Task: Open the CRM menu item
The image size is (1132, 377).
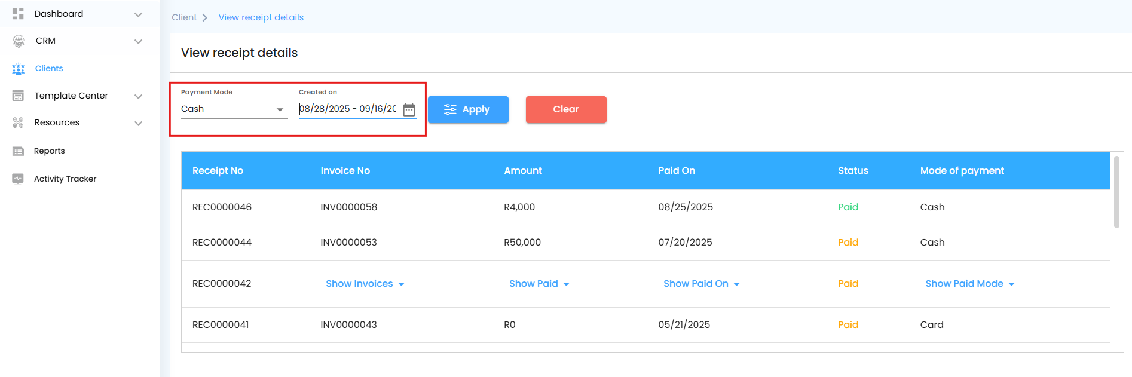Action: coord(45,41)
